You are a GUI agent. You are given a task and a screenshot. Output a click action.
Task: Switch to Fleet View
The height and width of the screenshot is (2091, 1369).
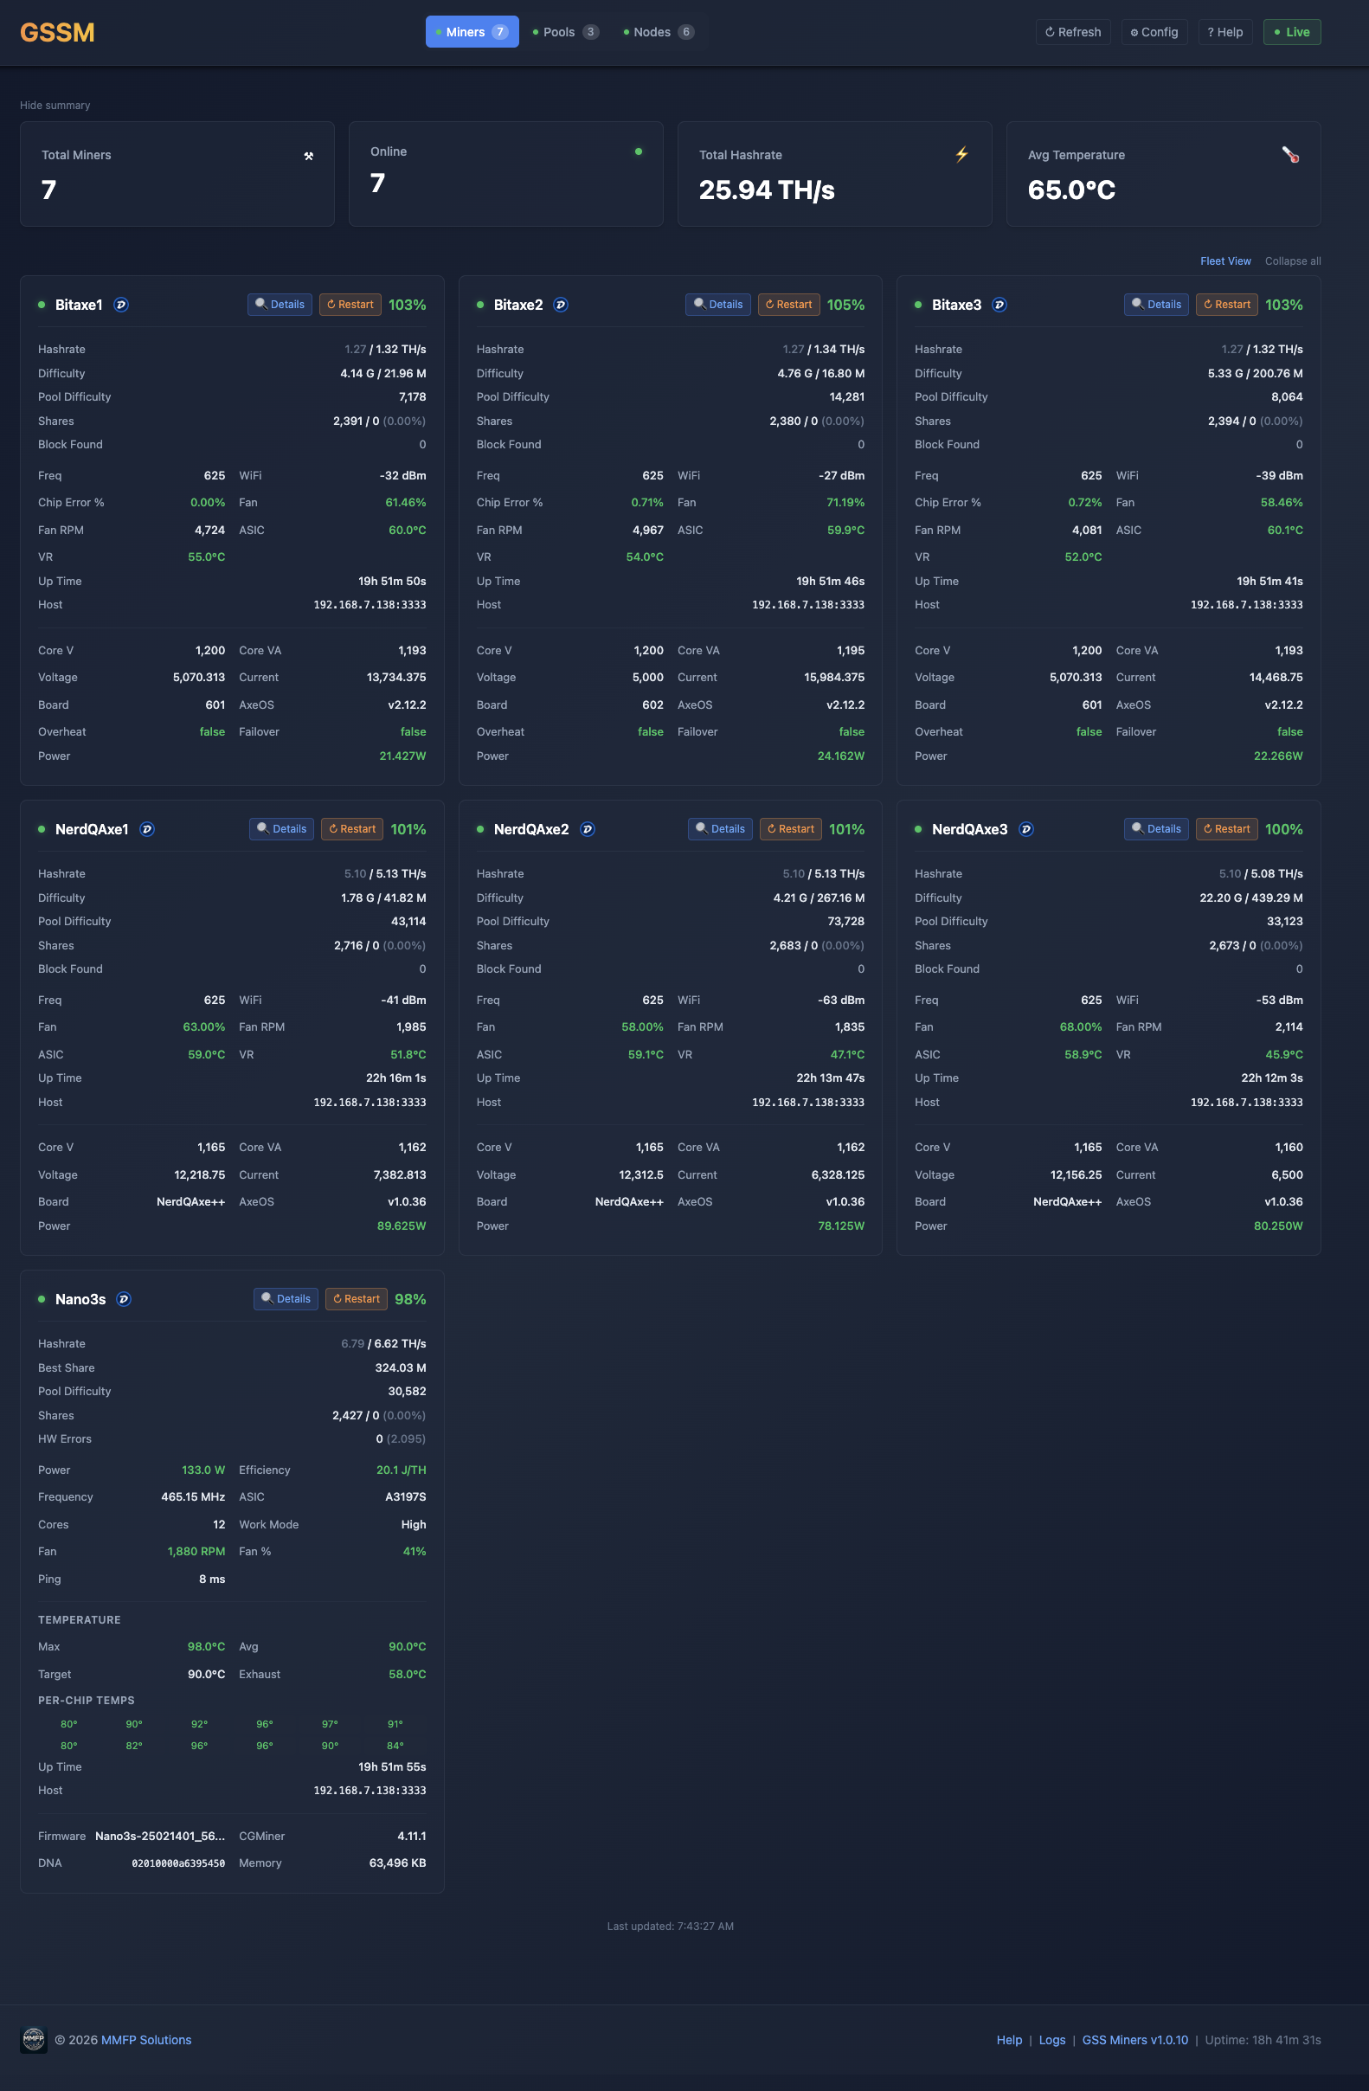pos(1224,261)
